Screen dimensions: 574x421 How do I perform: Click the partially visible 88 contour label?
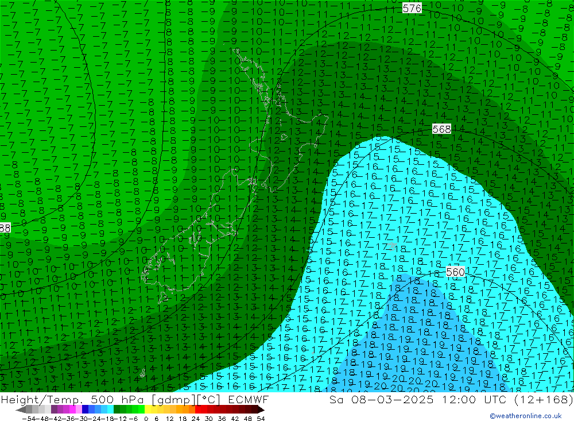click(x=5, y=228)
